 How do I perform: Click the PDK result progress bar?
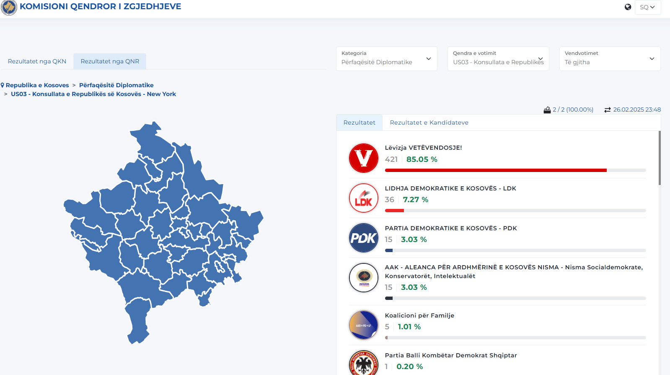tap(515, 250)
